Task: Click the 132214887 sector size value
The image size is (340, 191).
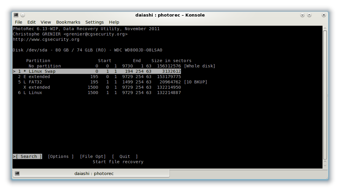Action: (169, 93)
